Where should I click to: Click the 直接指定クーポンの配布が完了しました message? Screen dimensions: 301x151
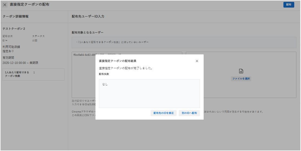pyautogui.click(x=126, y=68)
